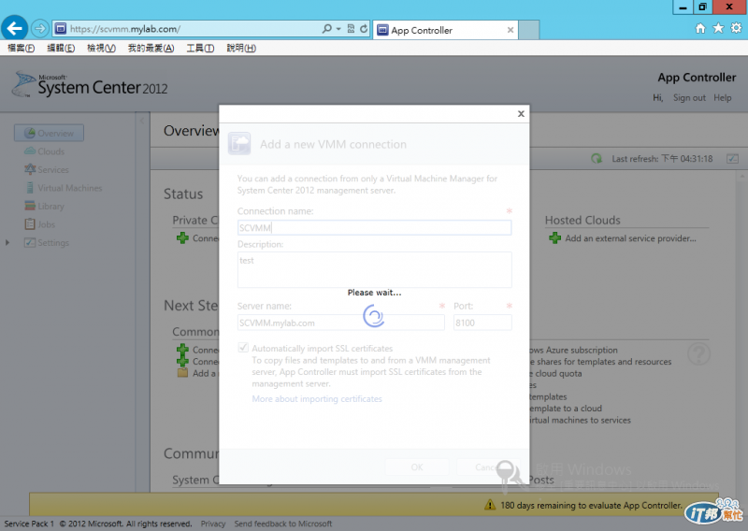Image resolution: width=748 pixels, height=531 pixels.
Task: Click the Description field containing test
Action: (375, 269)
